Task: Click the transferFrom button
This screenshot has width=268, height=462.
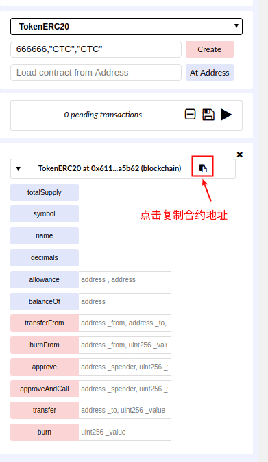Action: pos(45,323)
